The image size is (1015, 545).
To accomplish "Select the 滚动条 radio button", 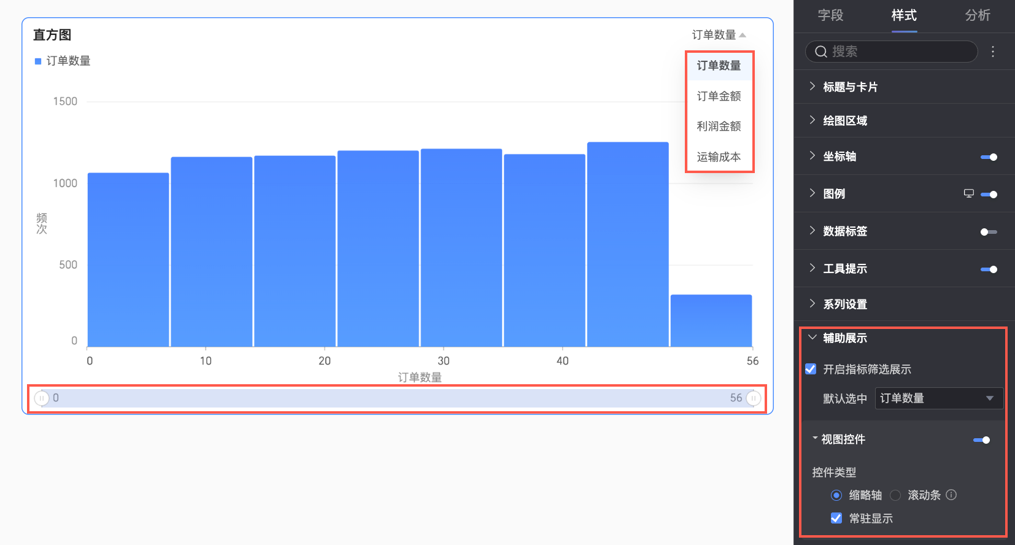I will 895,495.
